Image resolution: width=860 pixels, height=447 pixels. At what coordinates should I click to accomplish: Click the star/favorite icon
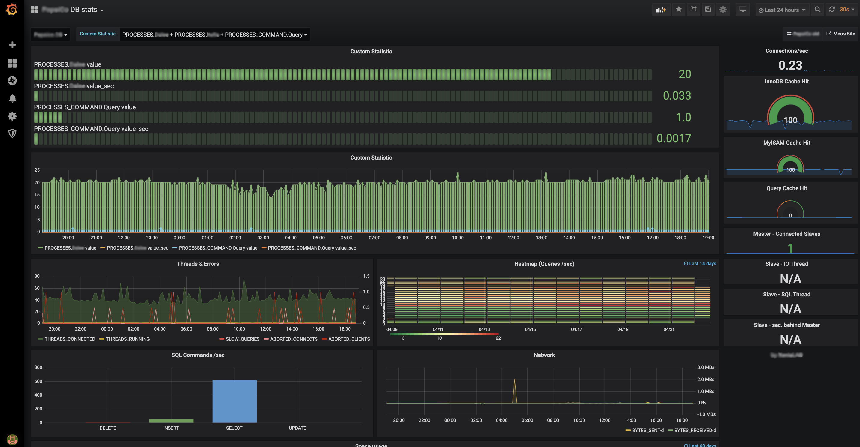(x=679, y=9)
